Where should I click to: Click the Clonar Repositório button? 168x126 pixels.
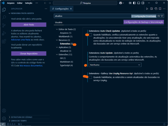tap(29, 53)
